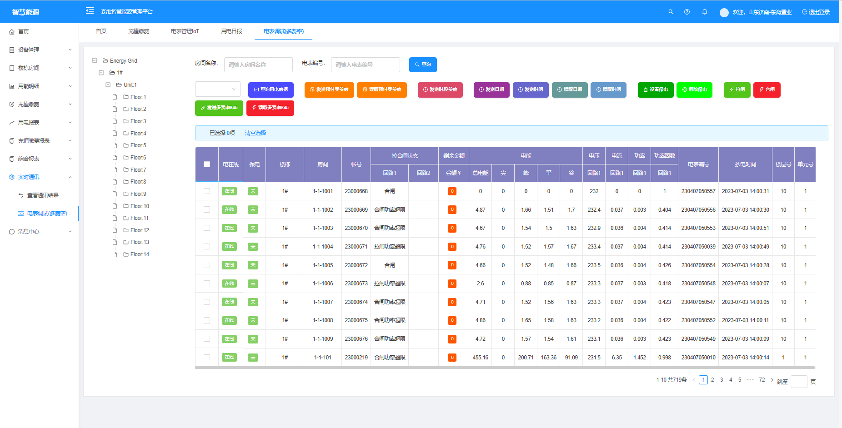Open notifications bell icon

704,12
